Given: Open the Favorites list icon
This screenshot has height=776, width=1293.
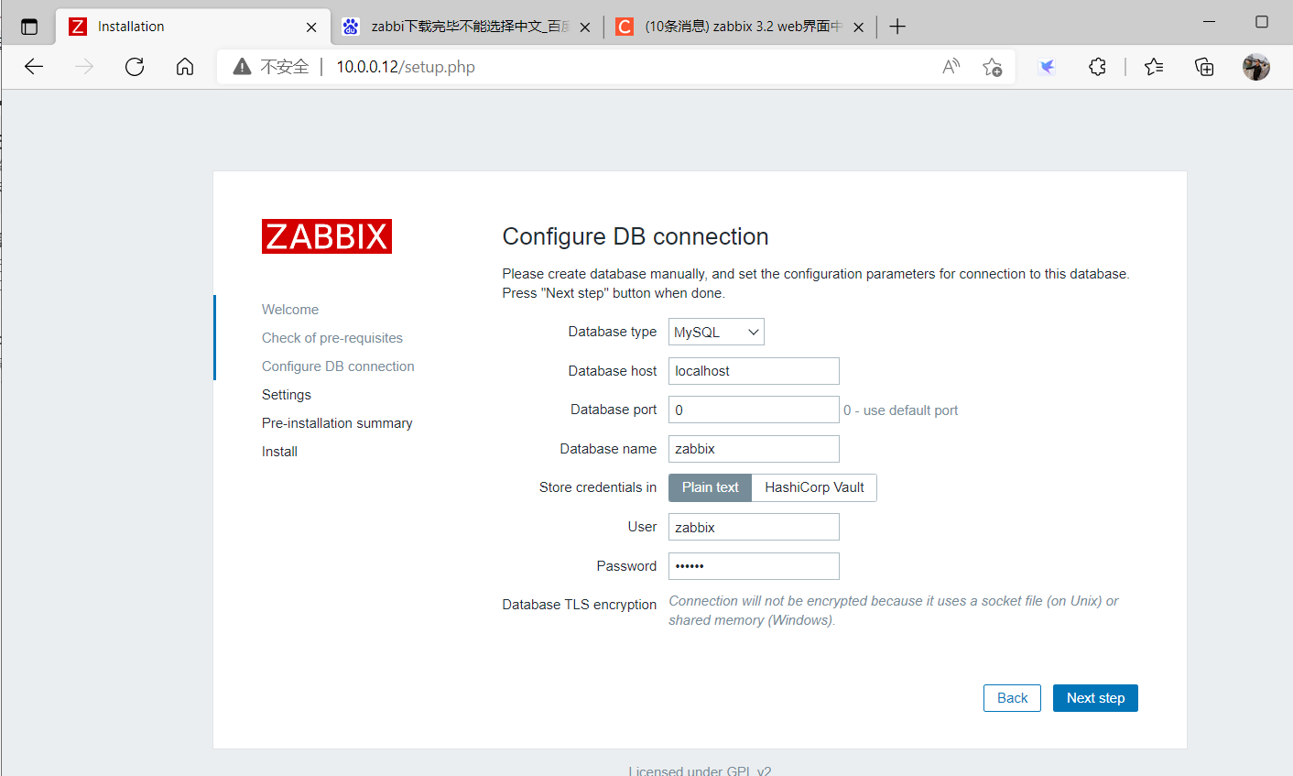Looking at the screenshot, I should coord(1153,66).
